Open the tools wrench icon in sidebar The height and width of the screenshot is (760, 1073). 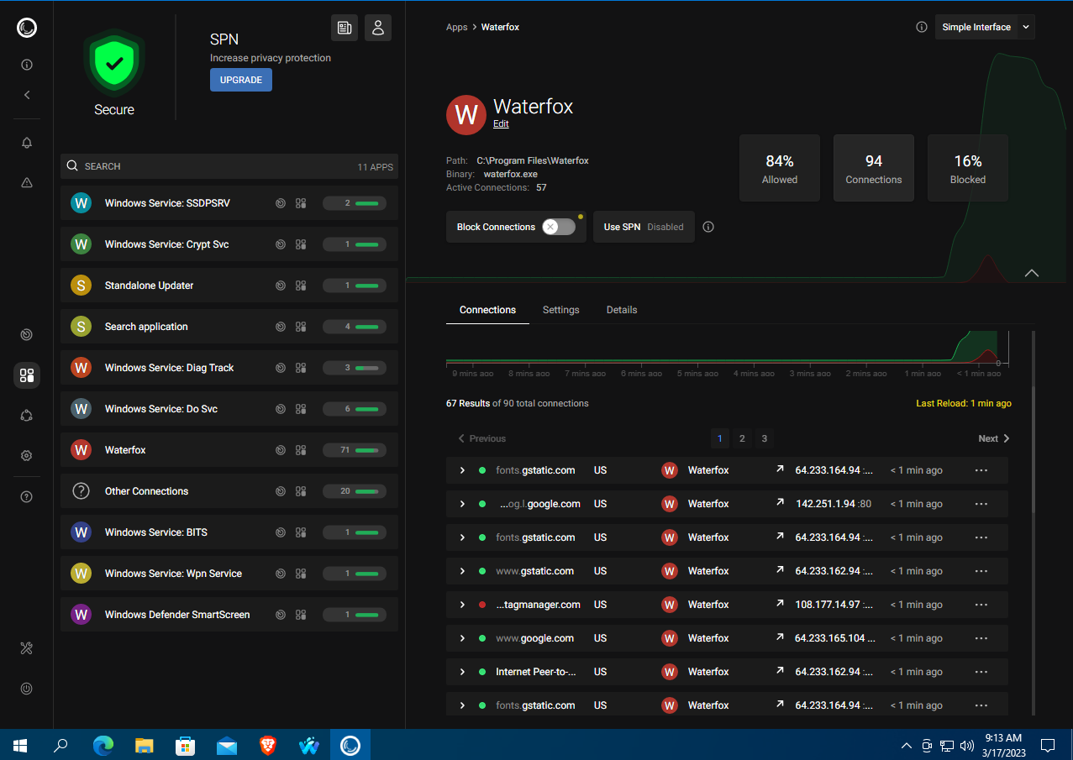point(26,647)
